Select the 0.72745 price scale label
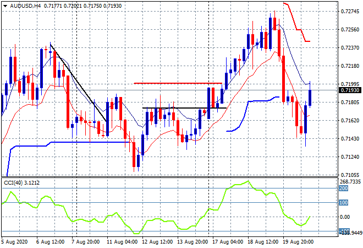This screenshot has width=363, height=248. pyautogui.click(x=350, y=12)
